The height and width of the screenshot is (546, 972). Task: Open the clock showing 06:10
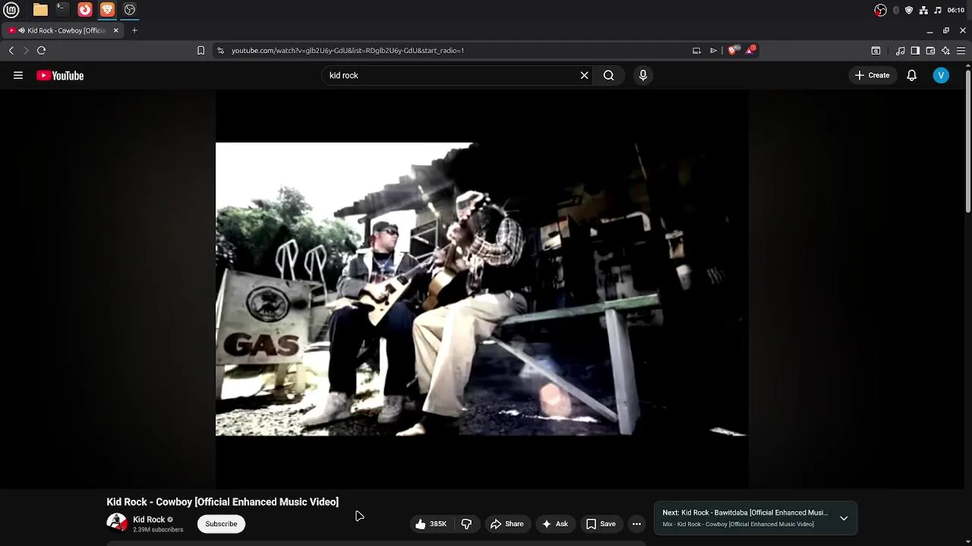click(956, 10)
